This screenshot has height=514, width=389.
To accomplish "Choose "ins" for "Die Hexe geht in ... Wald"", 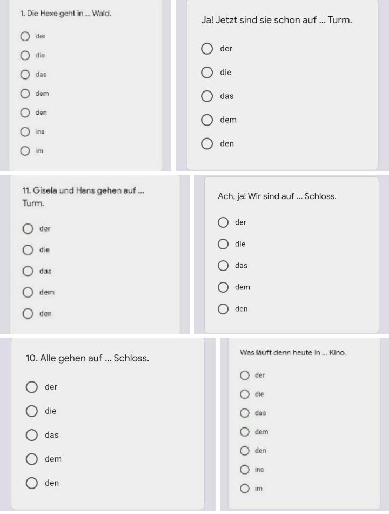I will click(x=25, y=132).
